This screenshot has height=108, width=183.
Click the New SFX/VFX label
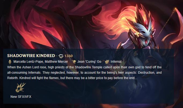pos(21,97)
